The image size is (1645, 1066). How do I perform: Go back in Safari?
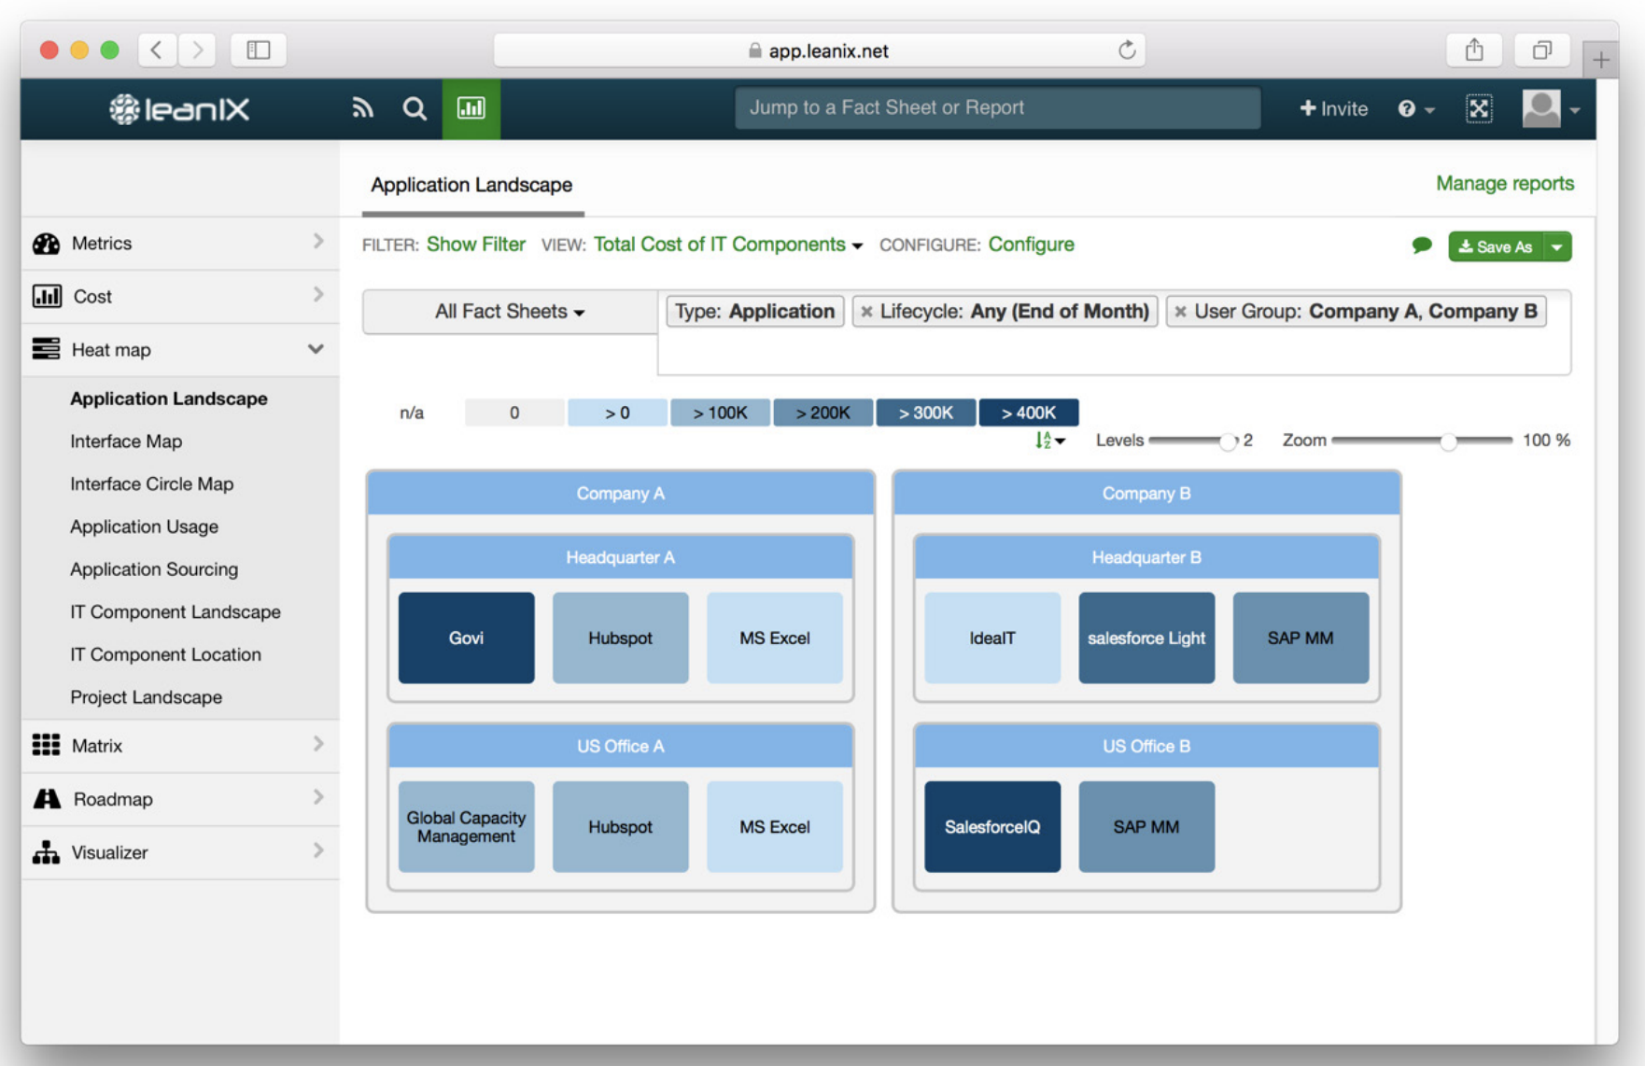tap(157, 49)
